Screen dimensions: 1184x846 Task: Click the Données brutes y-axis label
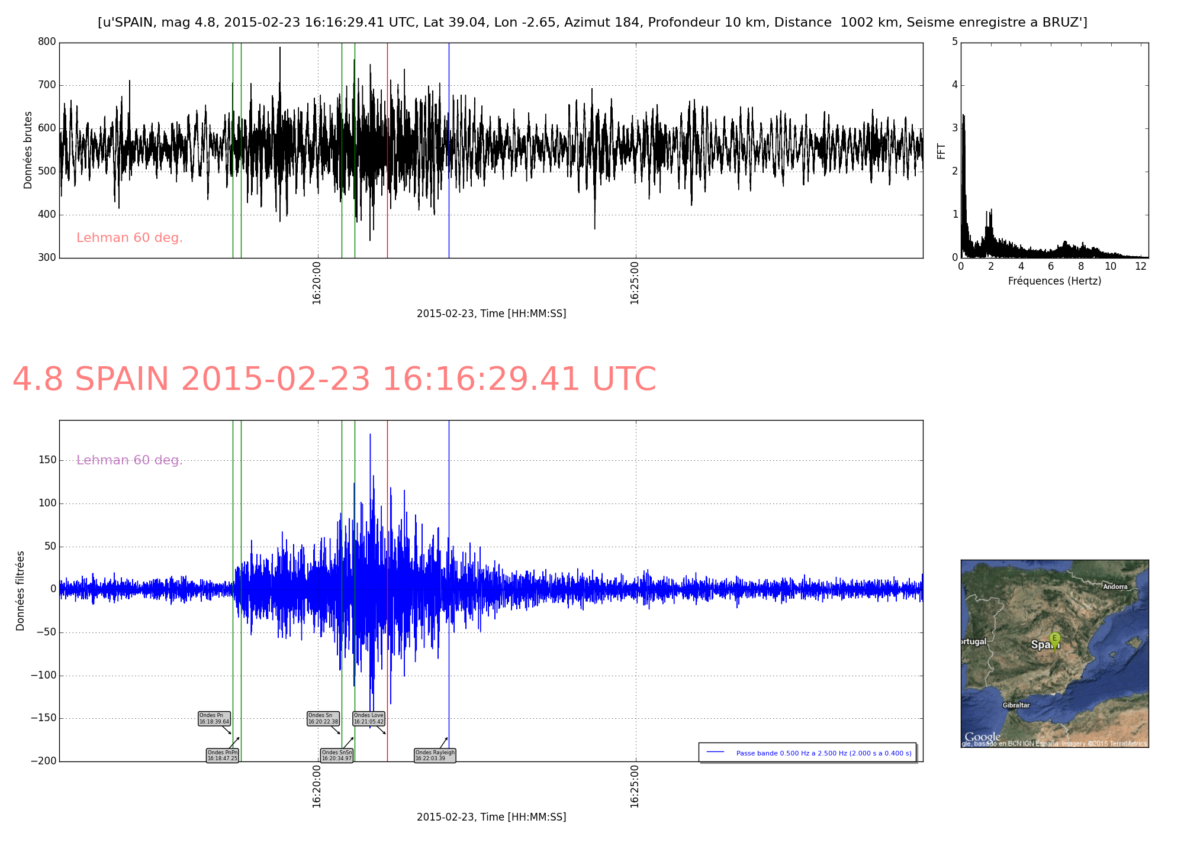coord(28,150)
